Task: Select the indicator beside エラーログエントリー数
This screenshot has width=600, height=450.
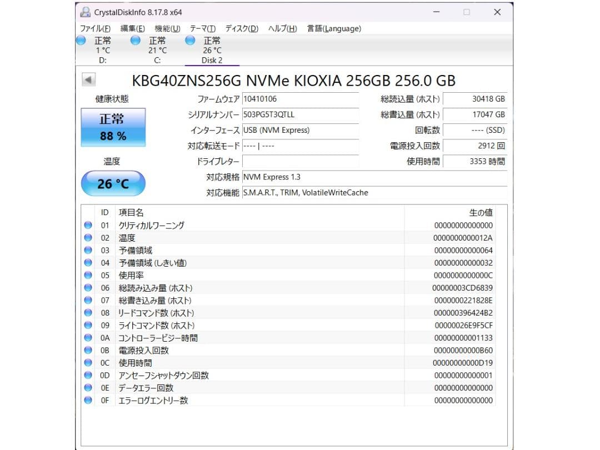Action: (x=88, y=400)
